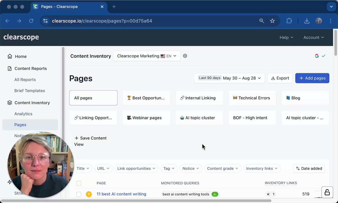338x203 pixels.
Task: Open a new browser tab
Action: (114, 7)
